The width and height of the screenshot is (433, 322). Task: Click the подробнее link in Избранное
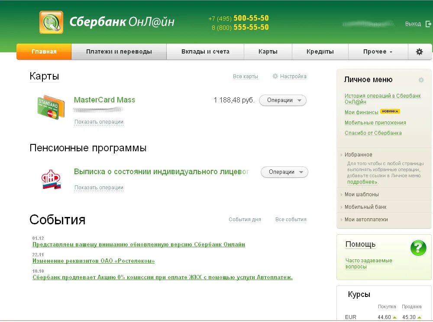tap(362, 182)
